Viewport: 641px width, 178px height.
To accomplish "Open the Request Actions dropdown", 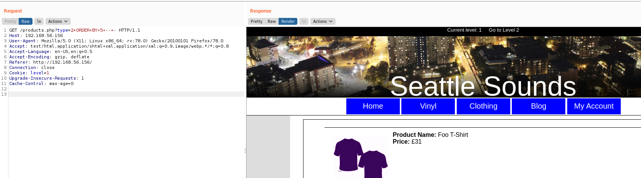I will [58, 21].
